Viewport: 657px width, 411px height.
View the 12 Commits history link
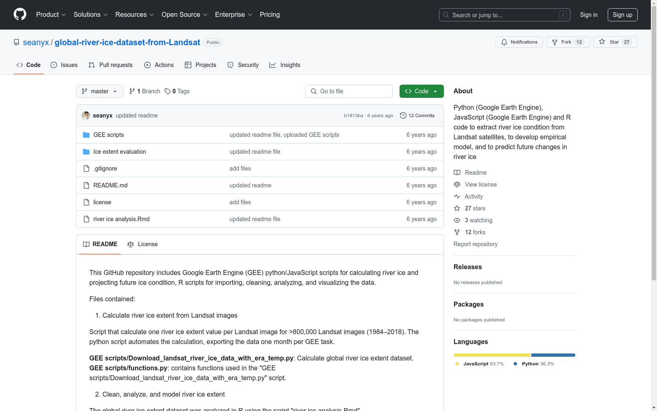click(417, 115)
